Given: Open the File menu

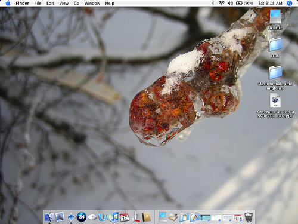Looking at the screenshot, I should coord(38,3).
